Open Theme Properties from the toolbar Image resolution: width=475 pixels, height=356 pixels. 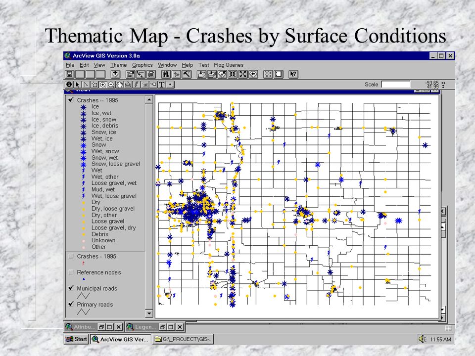click(x=130, y=74)
